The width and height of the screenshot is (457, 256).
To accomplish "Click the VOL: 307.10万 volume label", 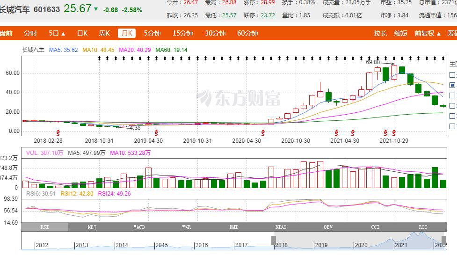I will pyautogui.click(x=44, y=153).
